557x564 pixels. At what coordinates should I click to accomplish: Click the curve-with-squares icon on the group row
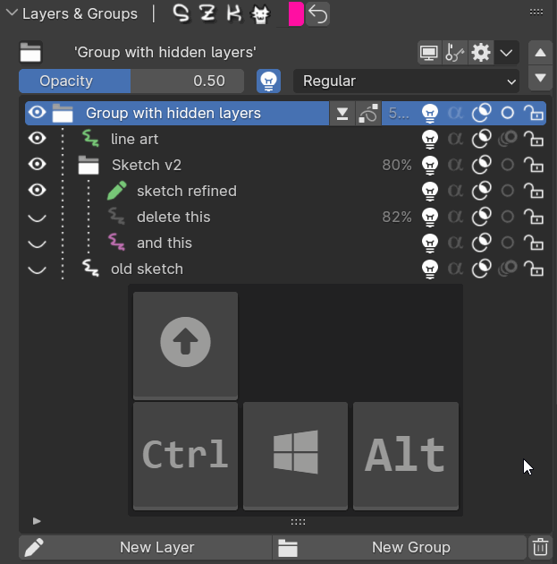tap(368, 114)
